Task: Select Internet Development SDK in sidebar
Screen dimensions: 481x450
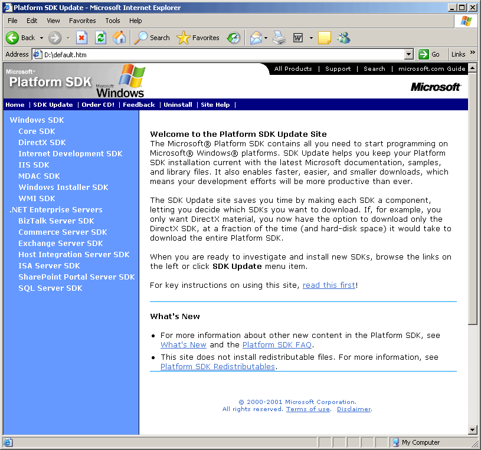Action: point(70,153)
